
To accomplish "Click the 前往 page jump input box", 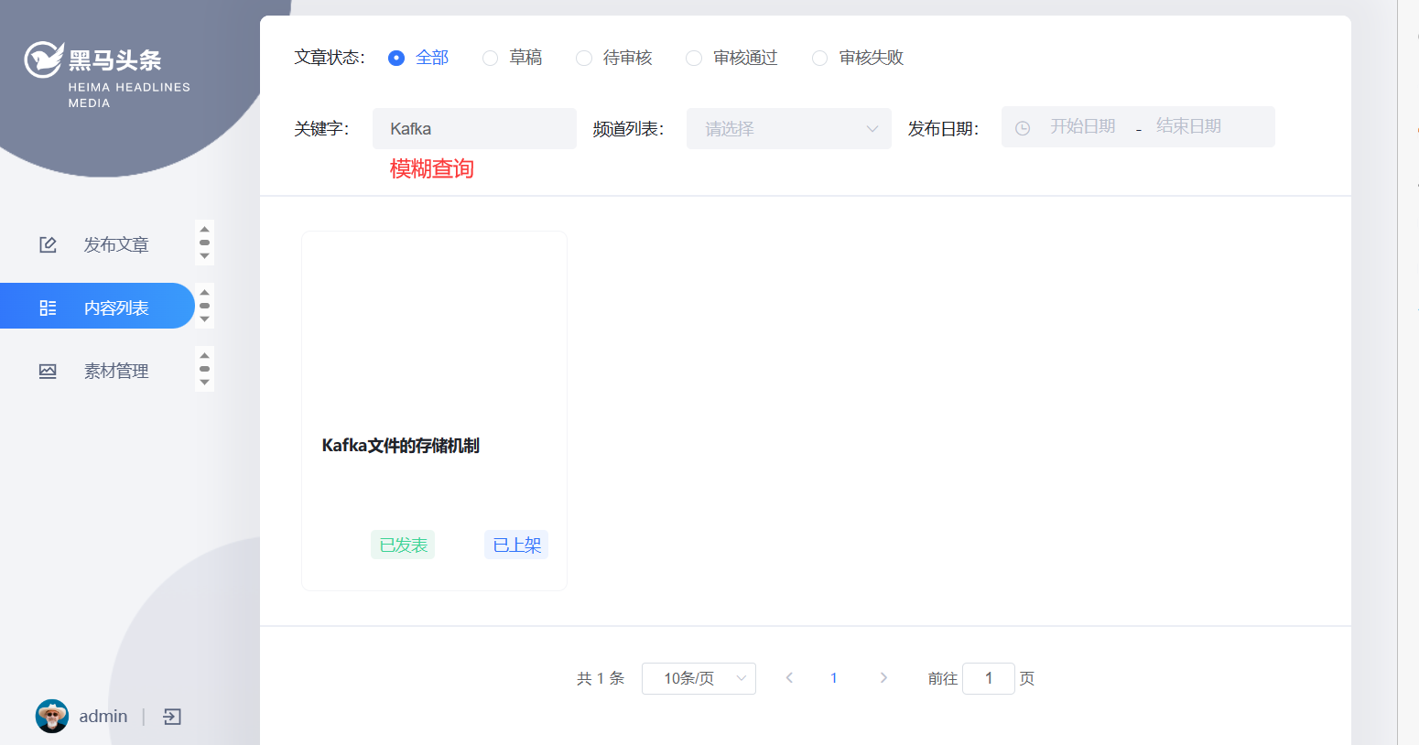I will pyautogui.click(x=989, y=678).
